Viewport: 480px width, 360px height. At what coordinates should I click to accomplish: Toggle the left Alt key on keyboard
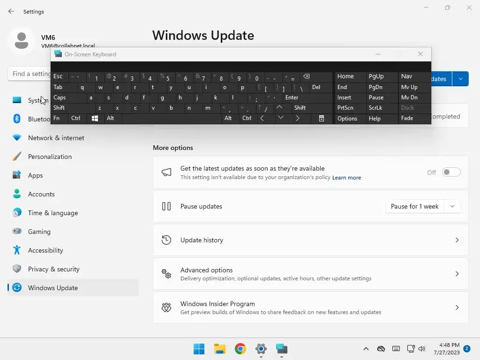(x=112, y=119)
